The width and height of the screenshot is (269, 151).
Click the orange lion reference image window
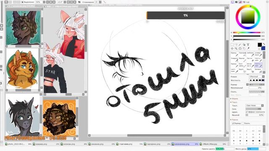pos(22,68)
